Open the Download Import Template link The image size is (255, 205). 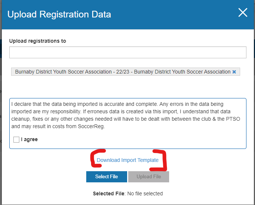[127, 160]
